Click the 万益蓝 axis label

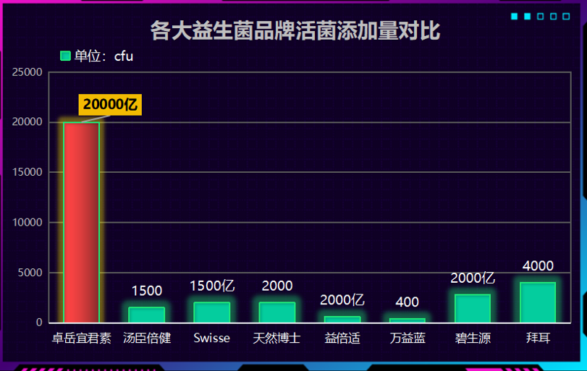(407, 338)
